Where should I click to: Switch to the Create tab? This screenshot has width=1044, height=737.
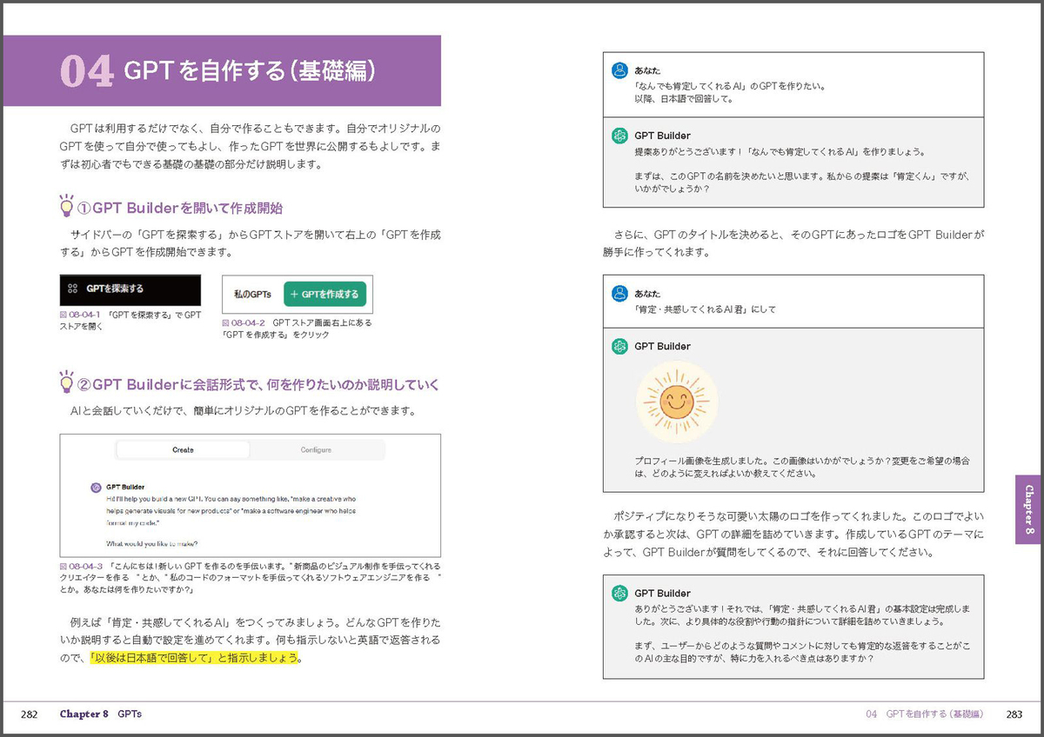click(x=183, y=450)
